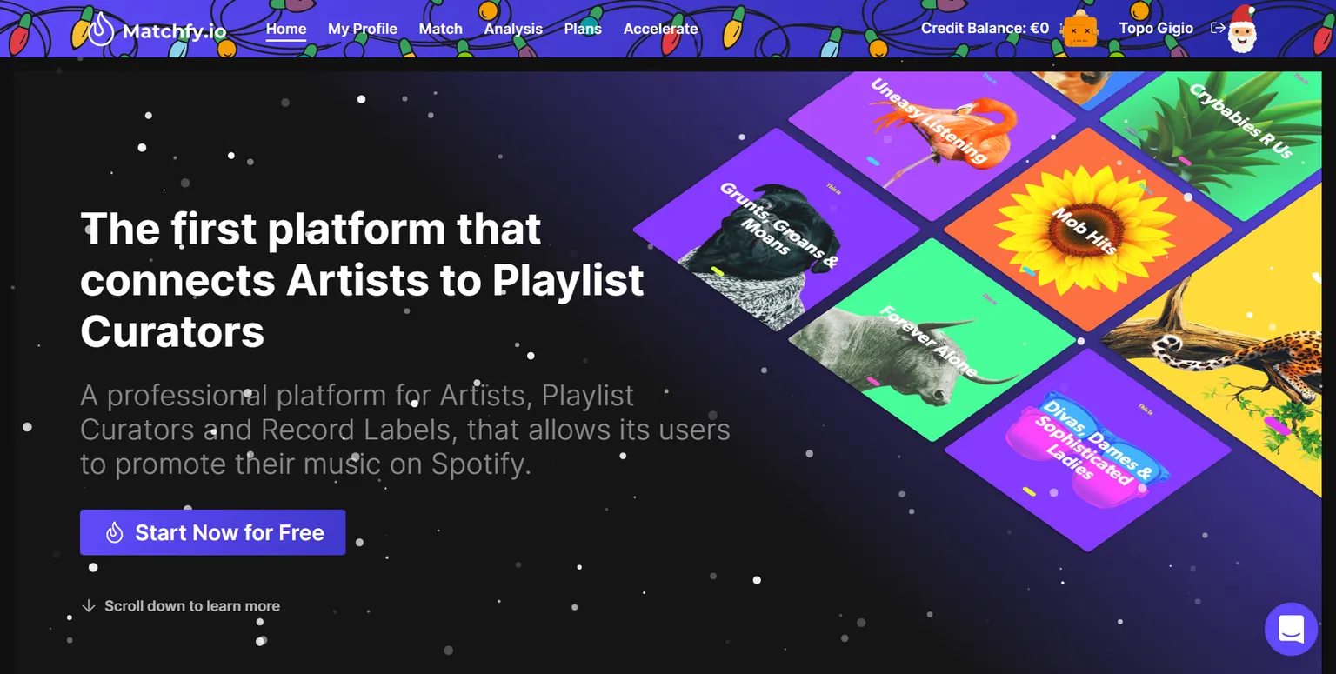
Task: Select the Forever Alone bull playlist cover
Action: pos(932,340)
